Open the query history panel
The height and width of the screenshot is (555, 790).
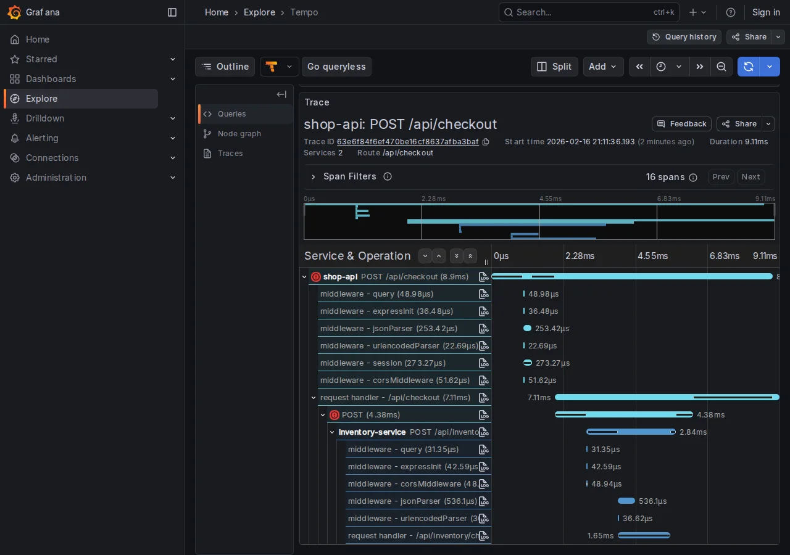[x=684, y=37]
